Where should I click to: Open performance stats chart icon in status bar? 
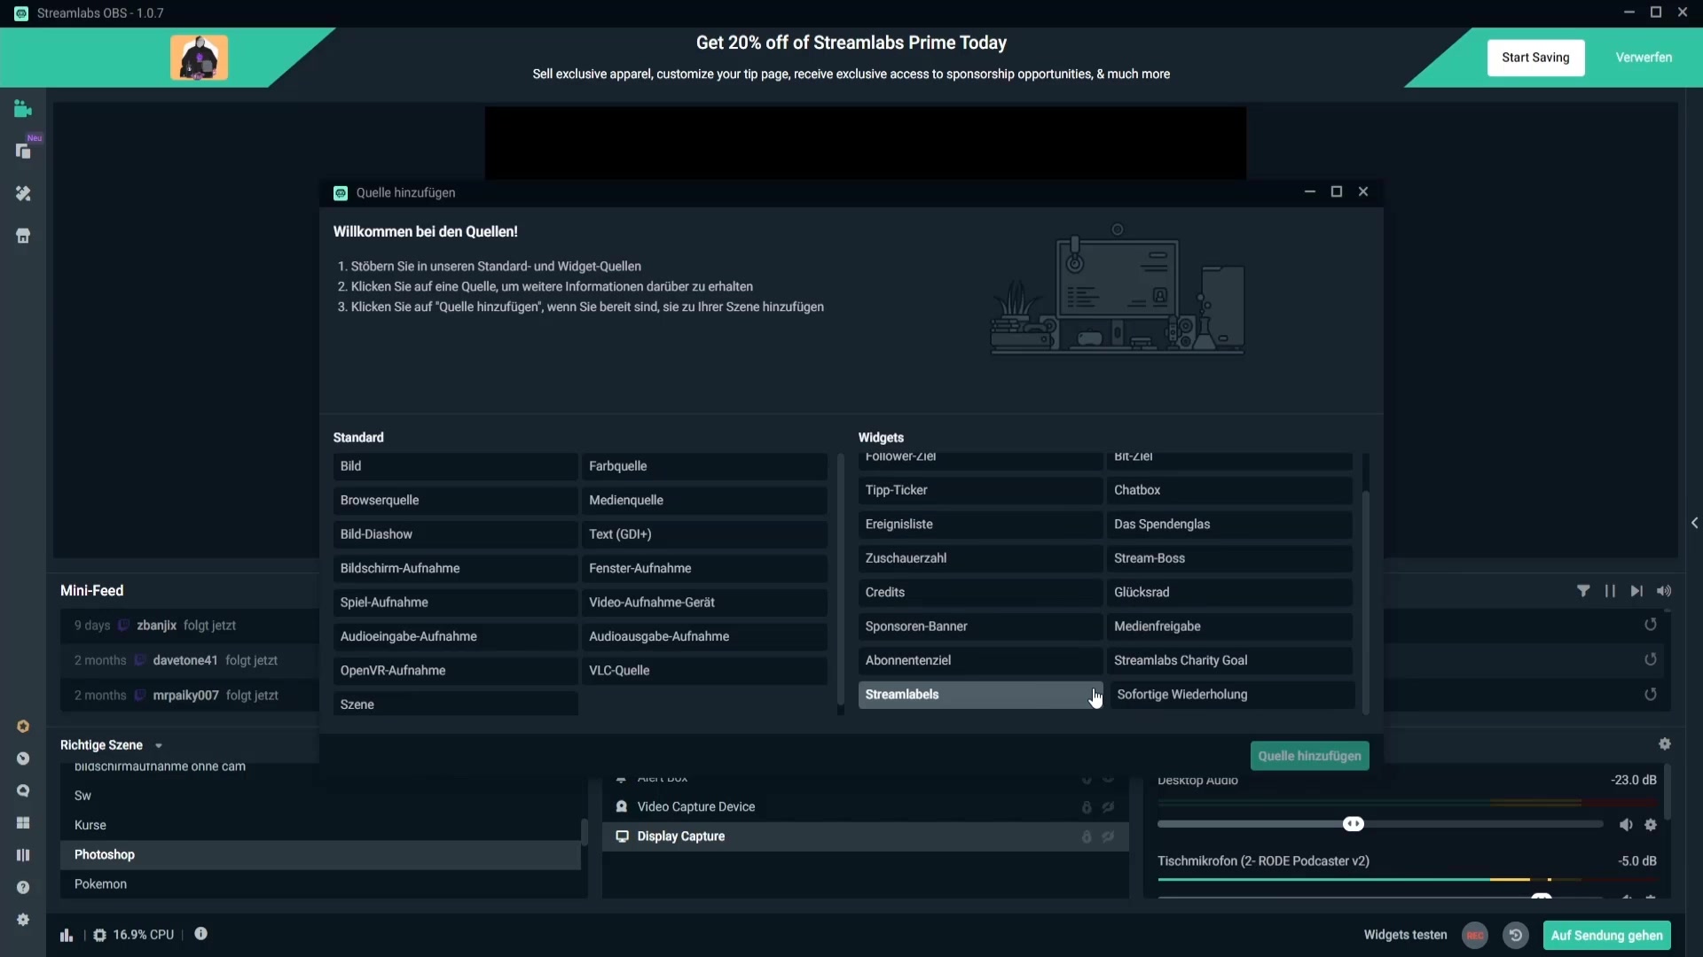pos(67,935)
